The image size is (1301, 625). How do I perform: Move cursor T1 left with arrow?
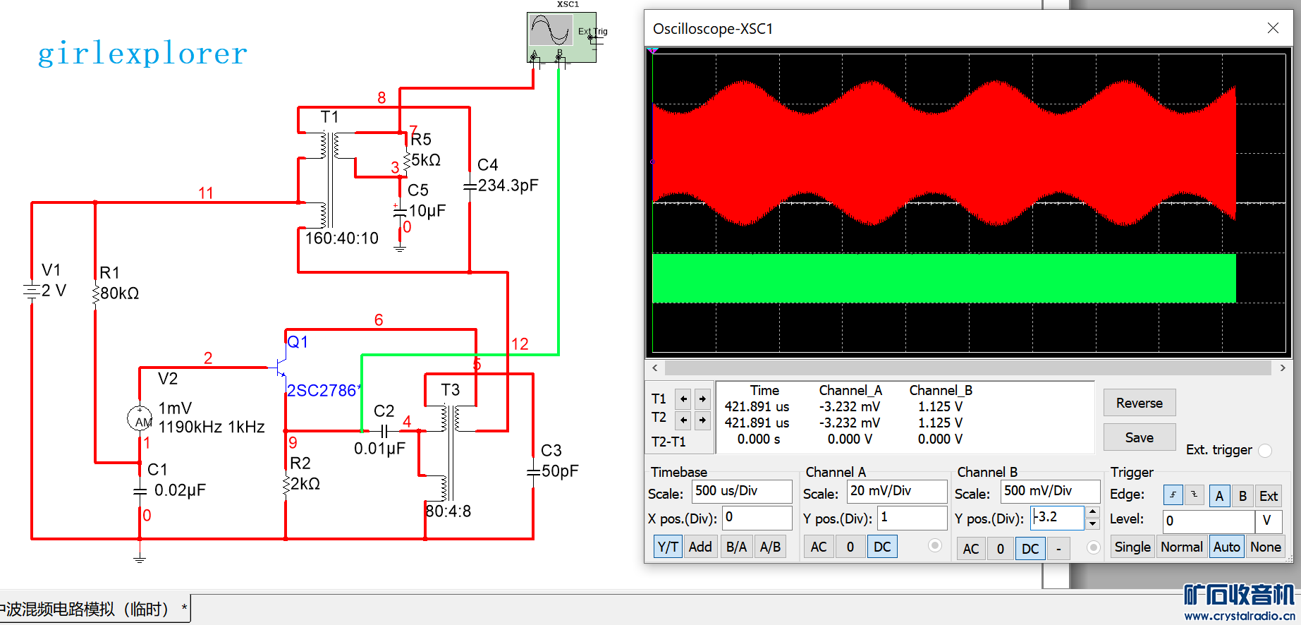click(x=683, y=399)
